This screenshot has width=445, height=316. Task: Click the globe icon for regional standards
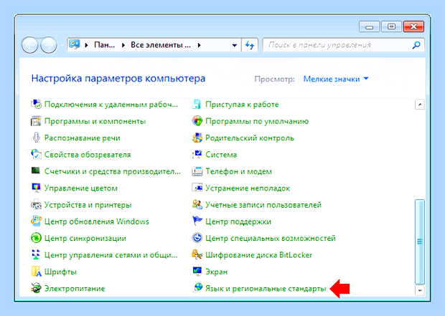point(197,287)
